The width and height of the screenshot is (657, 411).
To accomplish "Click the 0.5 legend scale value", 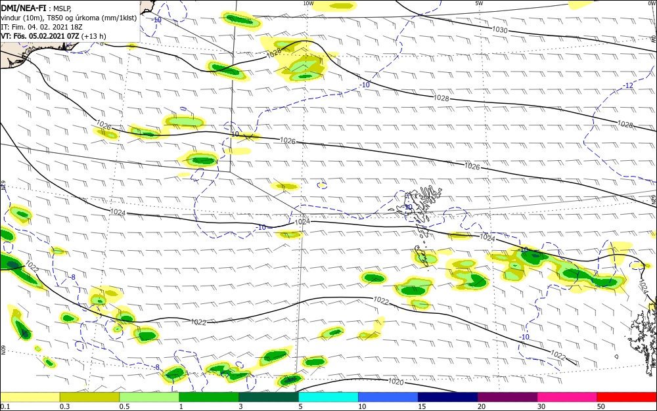I will [x=124, y=406].
